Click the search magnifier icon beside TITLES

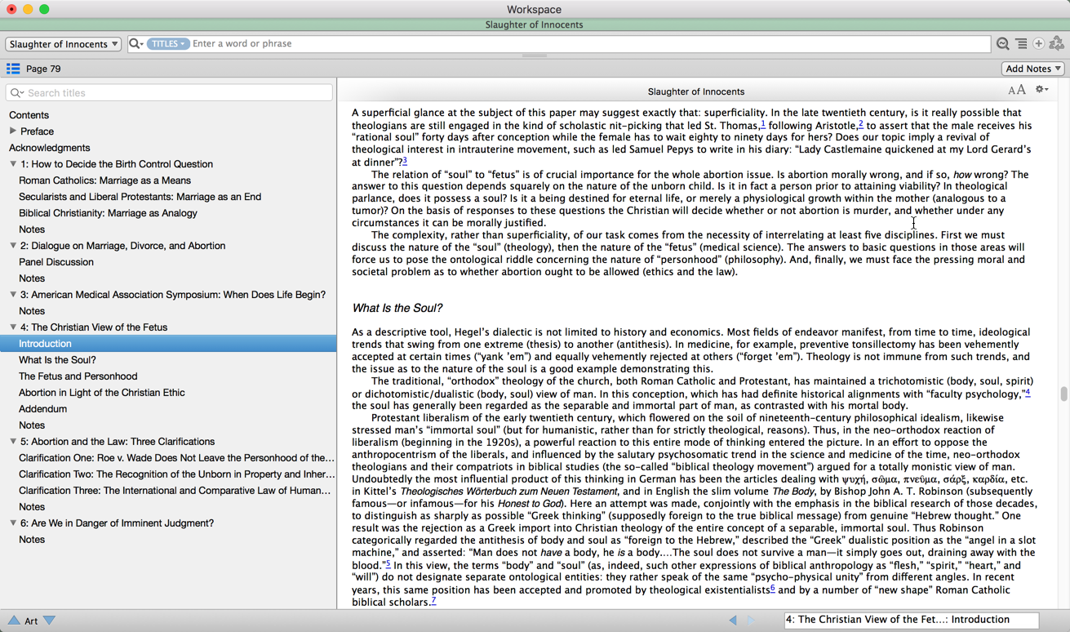coord(135,44)
